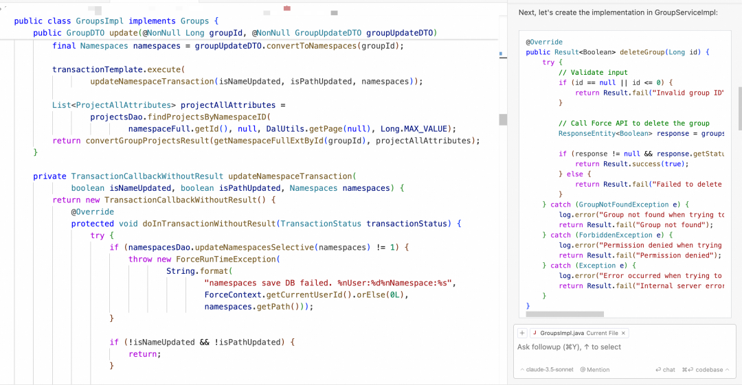
Task: Click the plus icon to add context
Action: tap(522, 333)
